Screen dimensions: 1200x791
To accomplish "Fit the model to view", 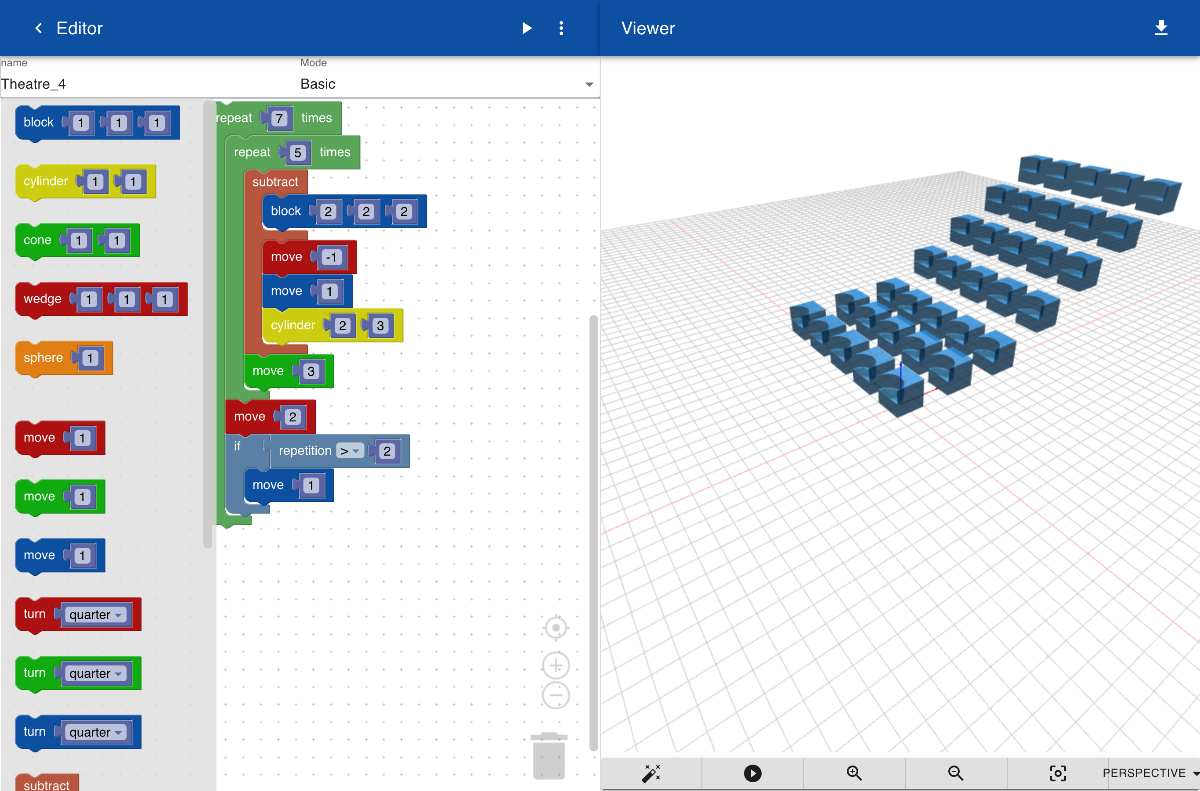I will (x=1057, y=773).
